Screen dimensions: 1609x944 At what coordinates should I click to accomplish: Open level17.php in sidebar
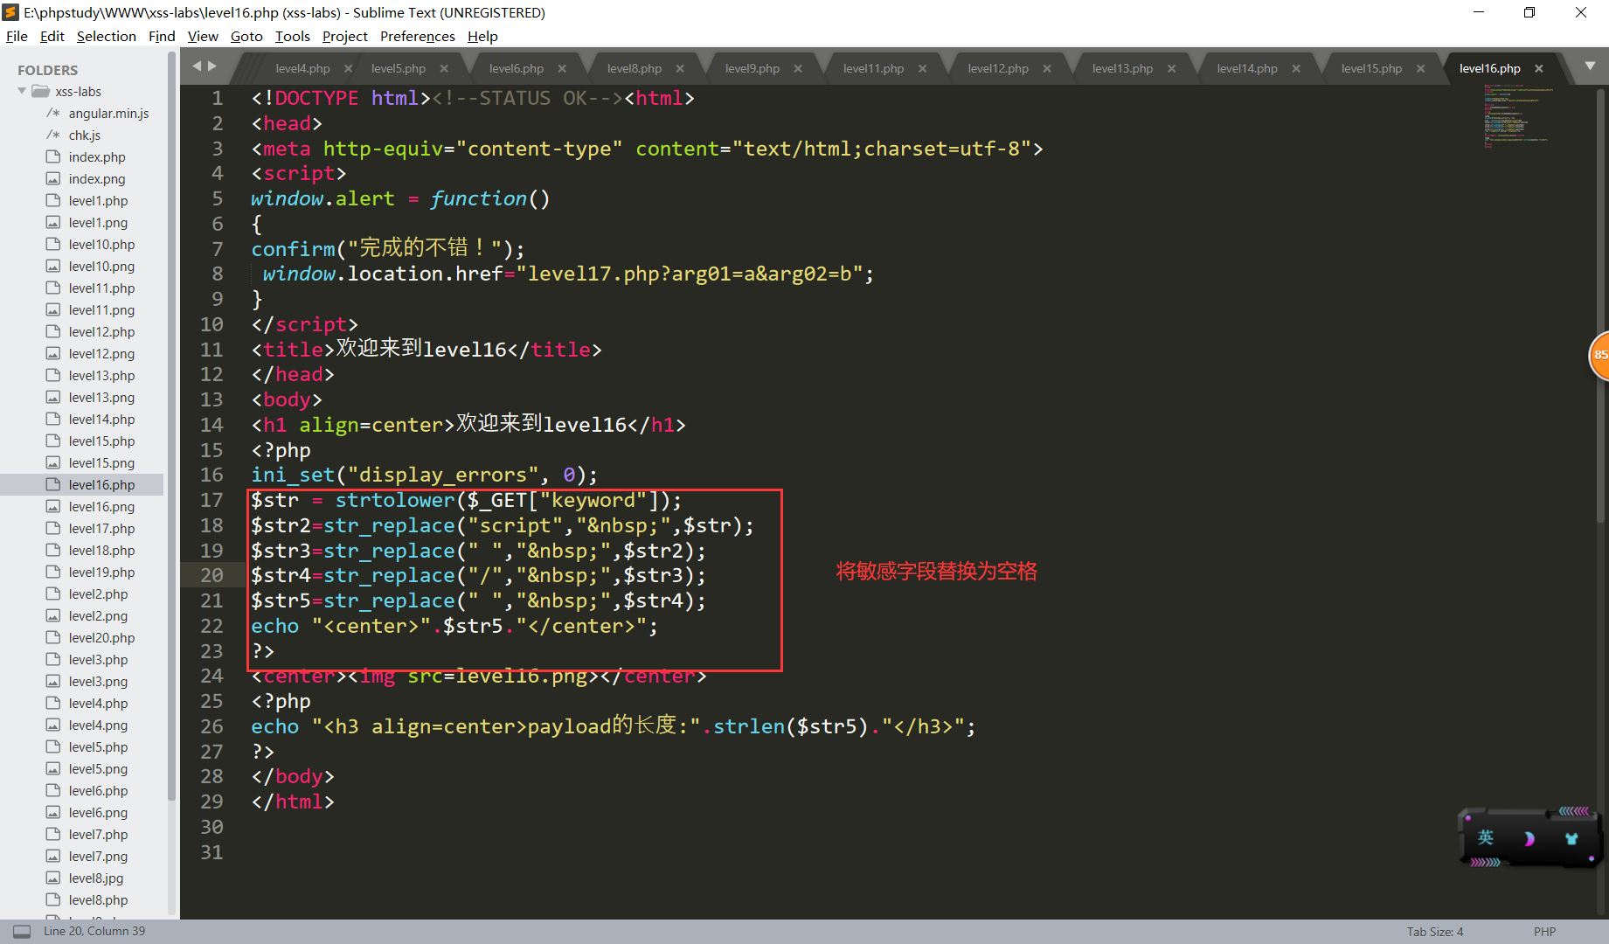pyautogui.click(x=101, y=529)
